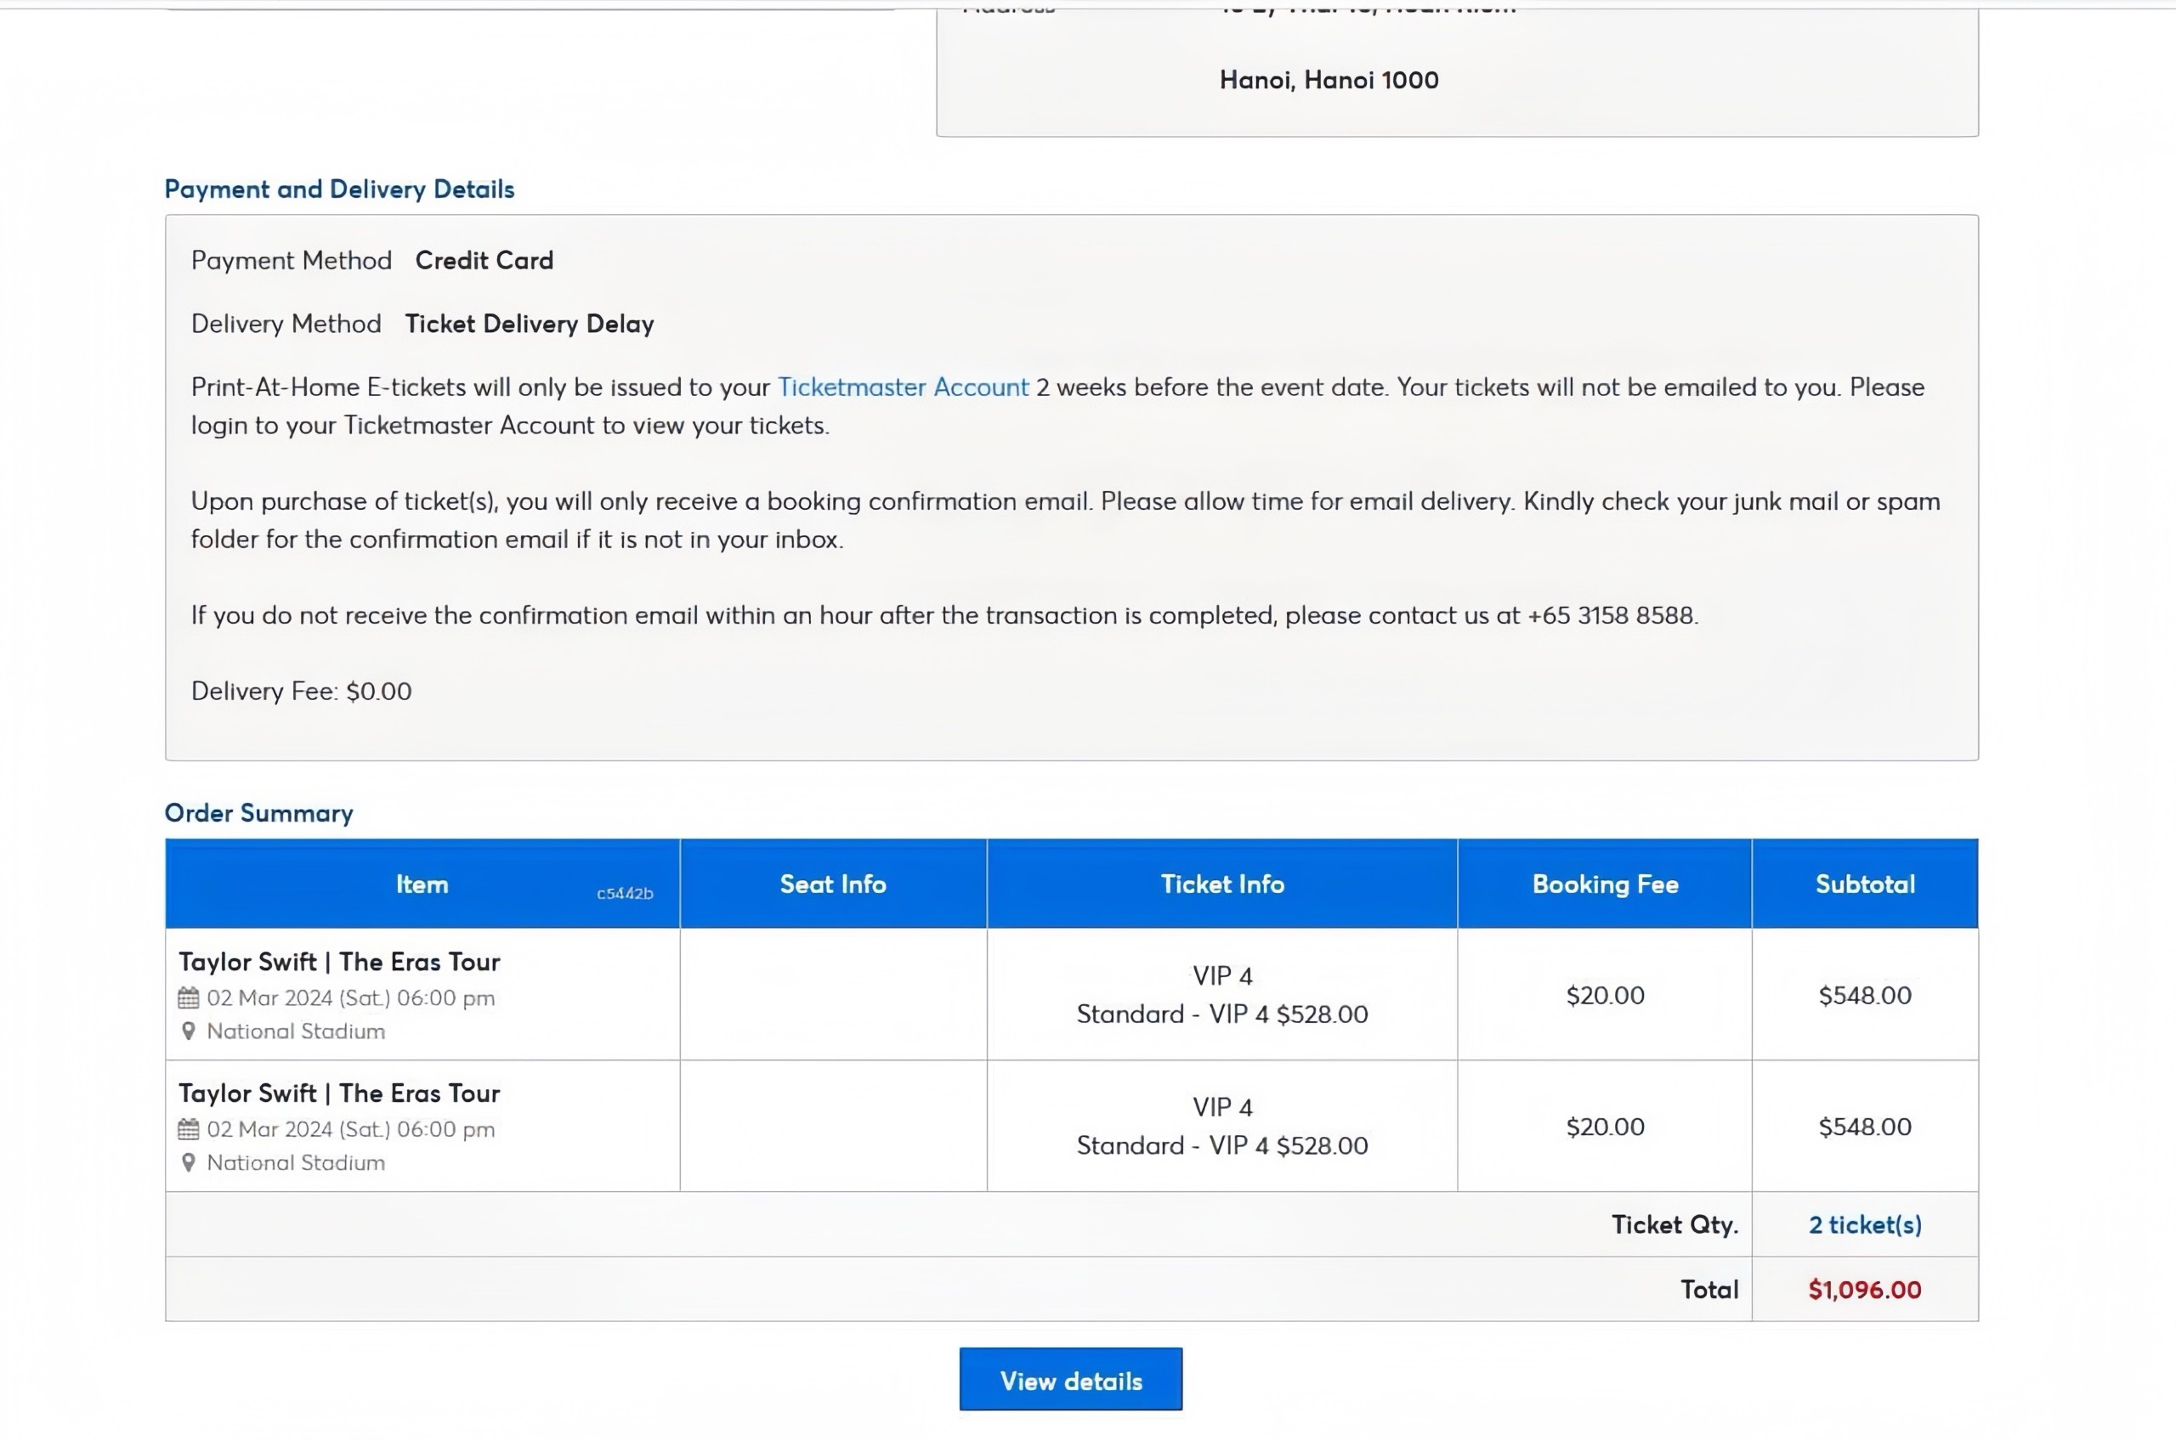The width and height of the screenshot is (2176, 1441).
Task: Click the second row's $20.00 booking fee
Action: point(1605,1127)
